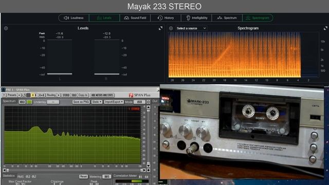Expand the Presets dropdown arrow
The width and height of the screenshot is (329, 185).
tap(19, 95)
